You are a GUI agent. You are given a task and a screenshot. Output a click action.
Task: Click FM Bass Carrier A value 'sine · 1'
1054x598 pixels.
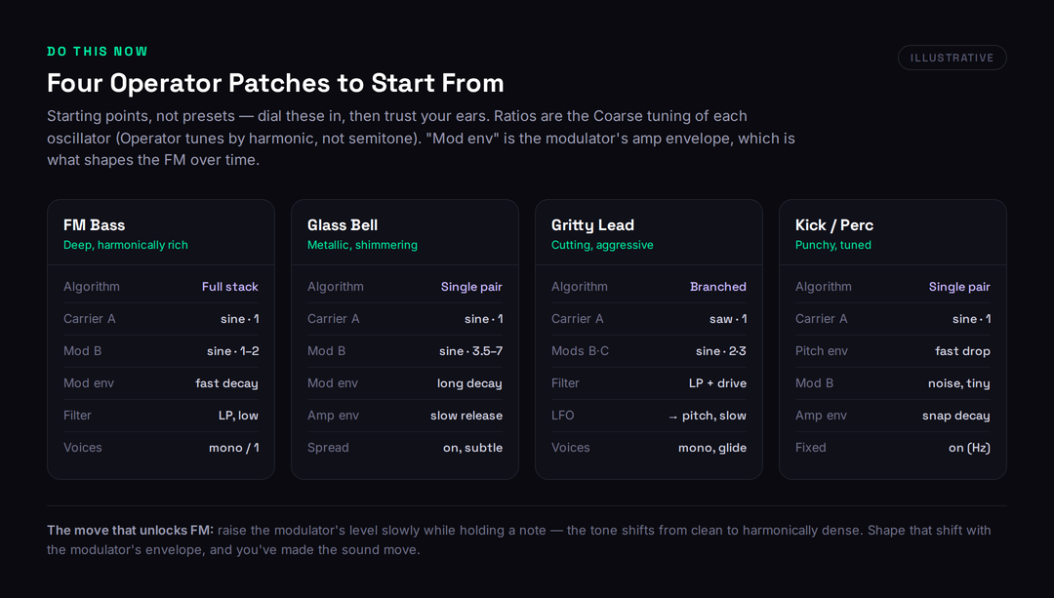239,319
